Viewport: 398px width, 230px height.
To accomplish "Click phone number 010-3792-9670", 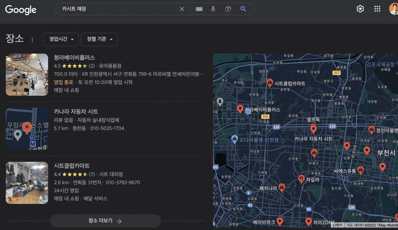I will (123, 182).
